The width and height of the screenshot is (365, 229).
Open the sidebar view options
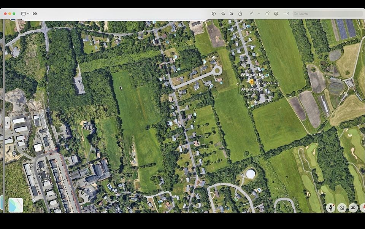23,14
